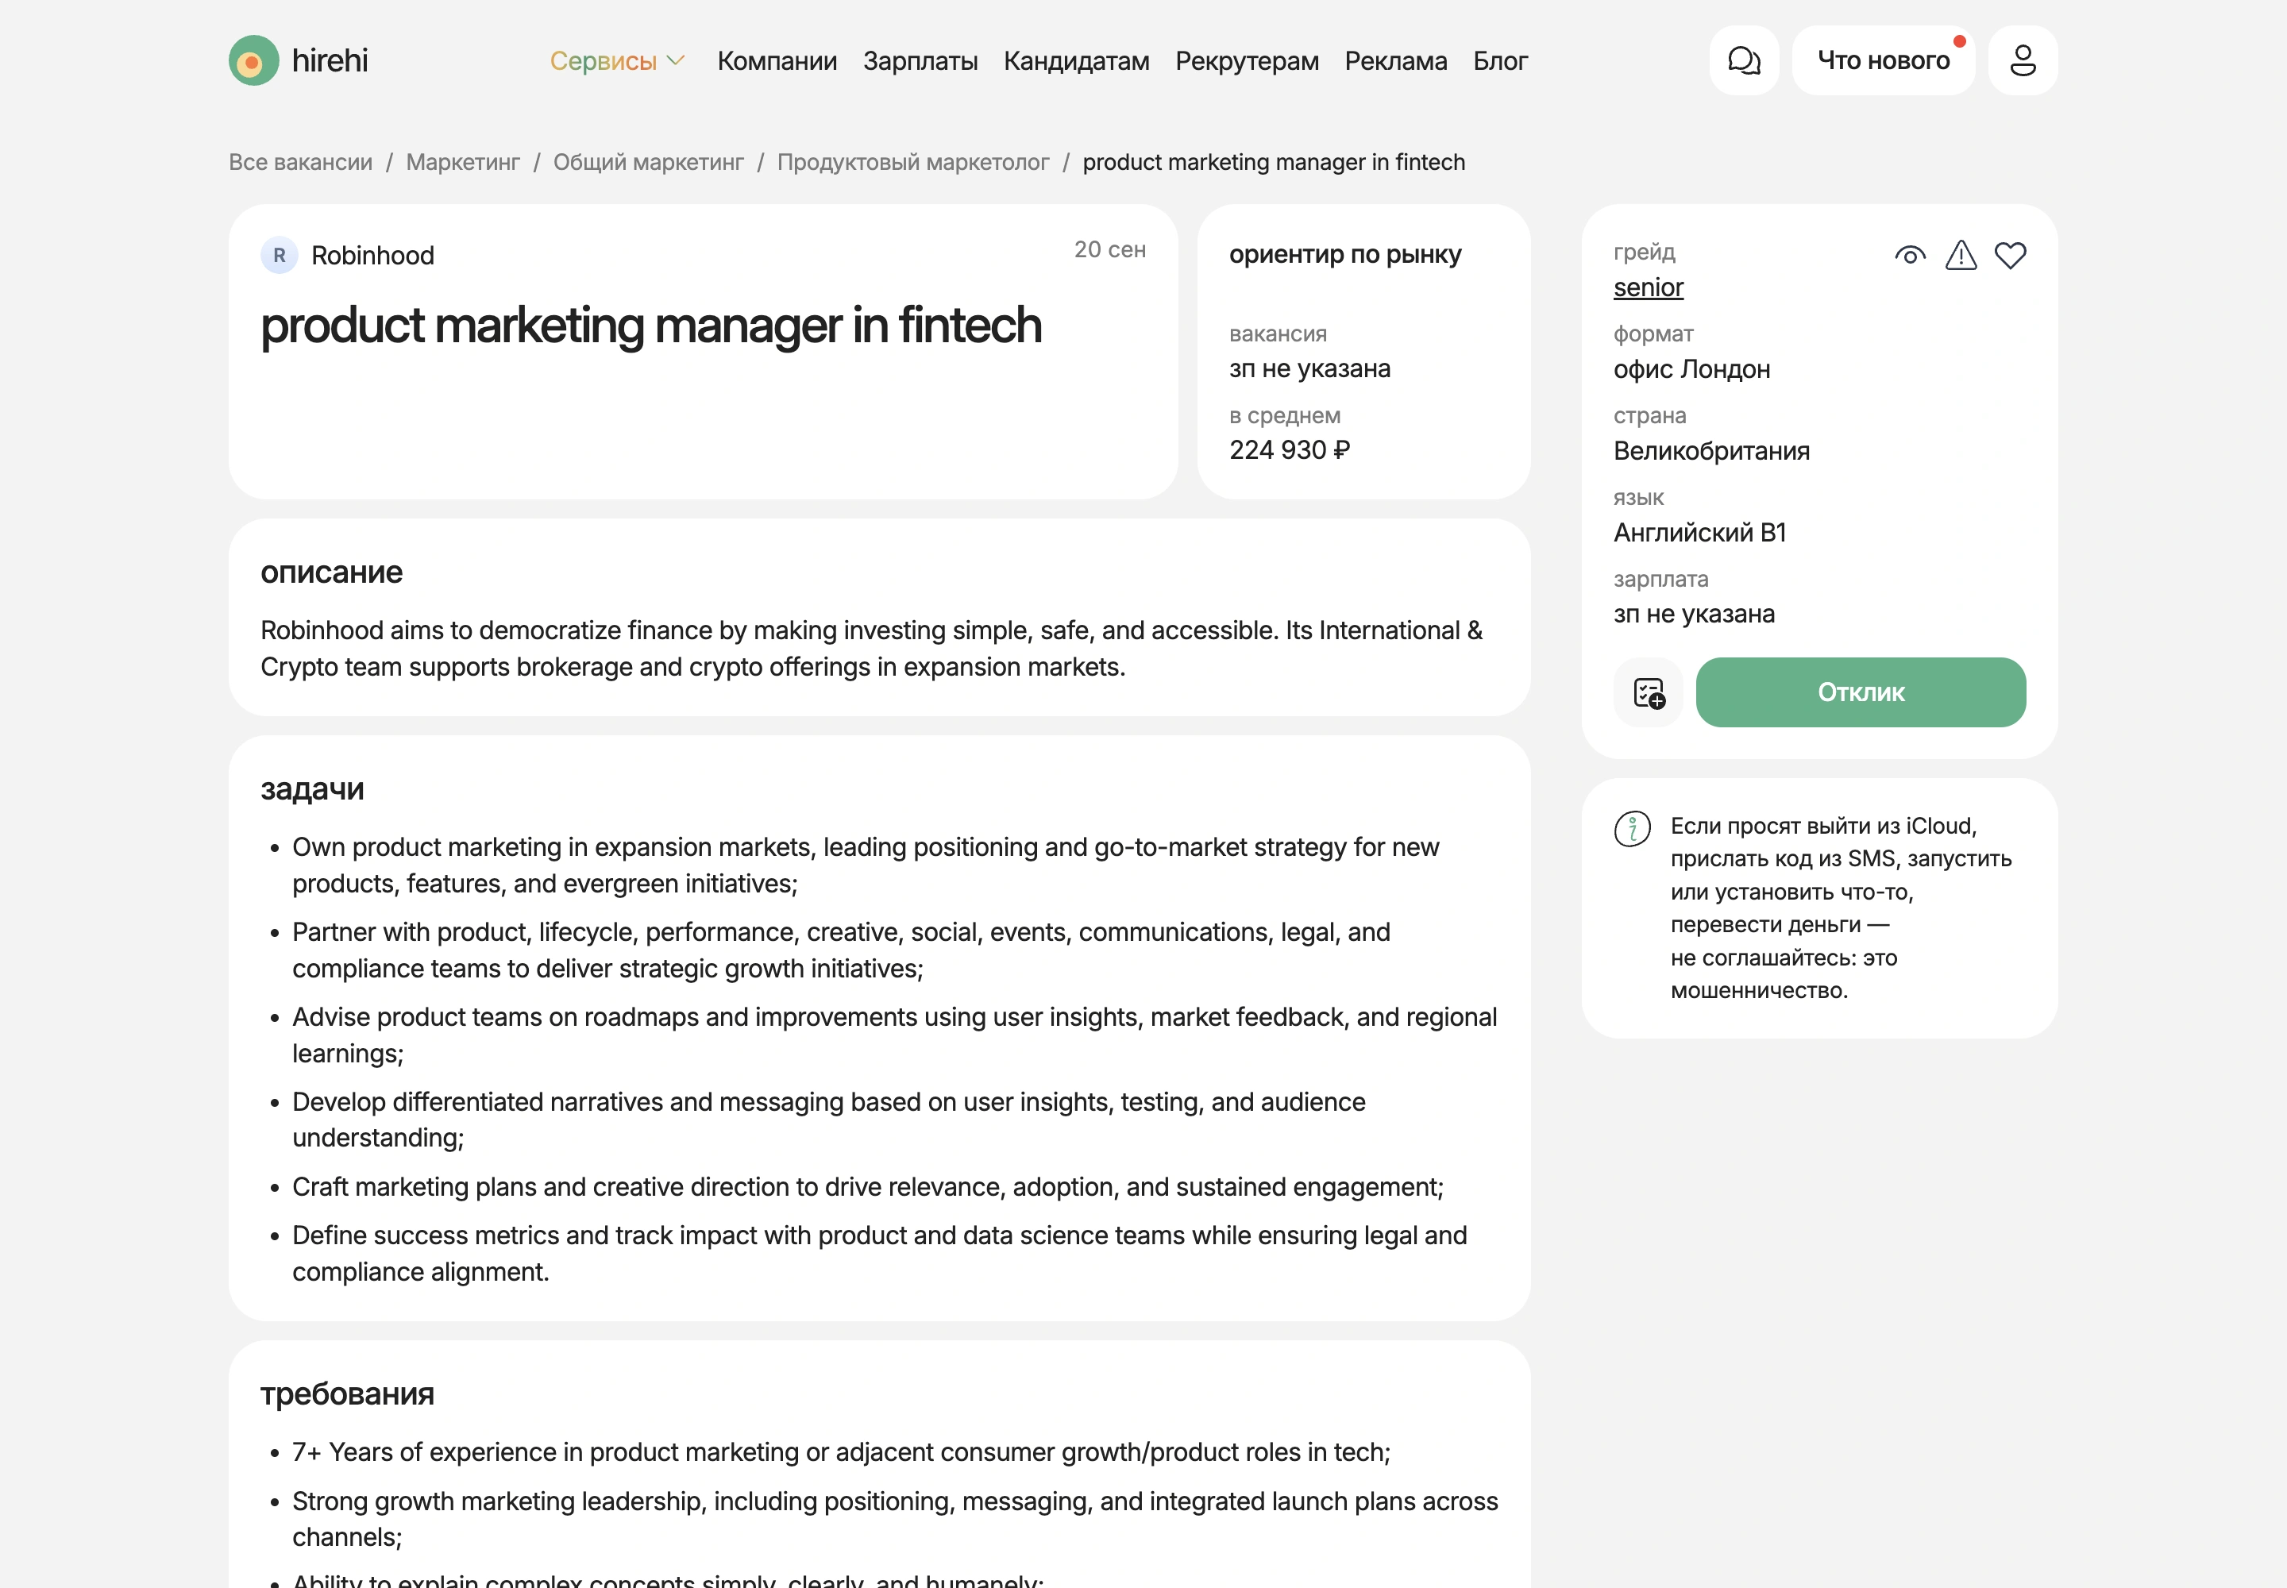Open Продуктовый маркетолог breadcrumb

click(912, 162)
